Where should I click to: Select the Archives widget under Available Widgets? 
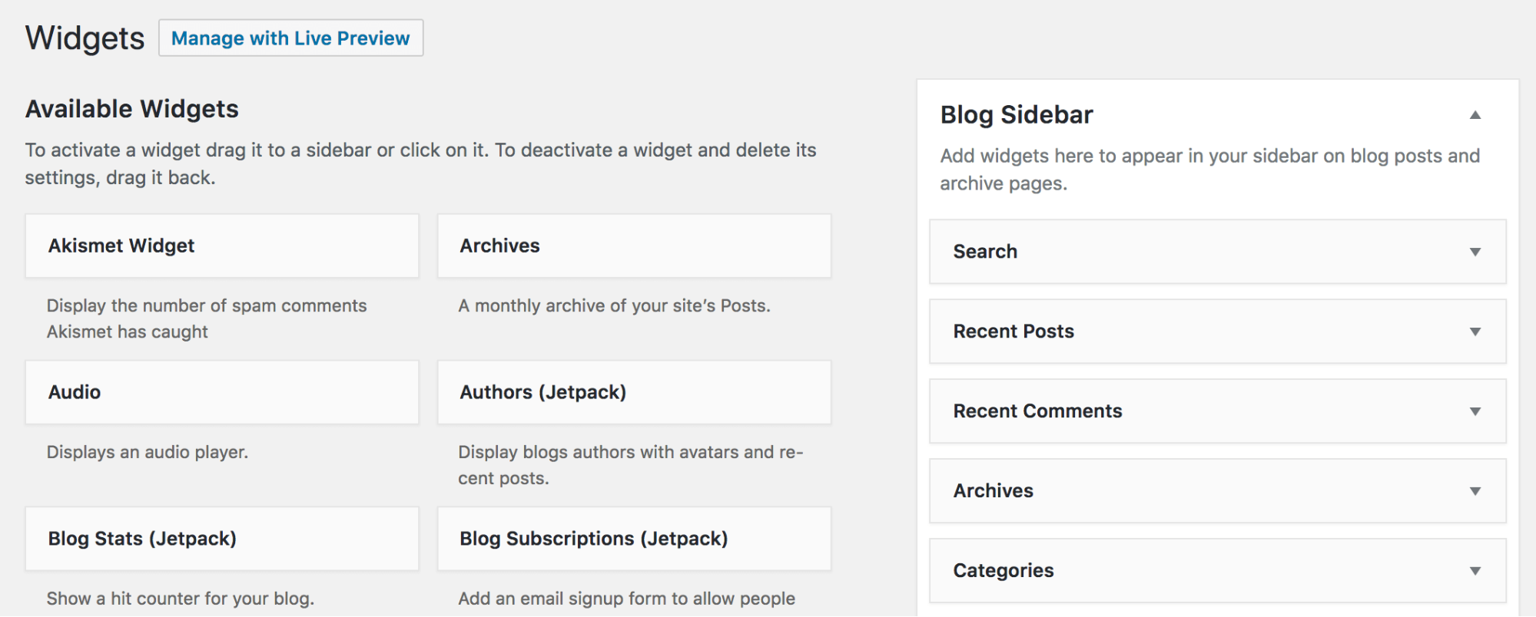tap(634, 246)
